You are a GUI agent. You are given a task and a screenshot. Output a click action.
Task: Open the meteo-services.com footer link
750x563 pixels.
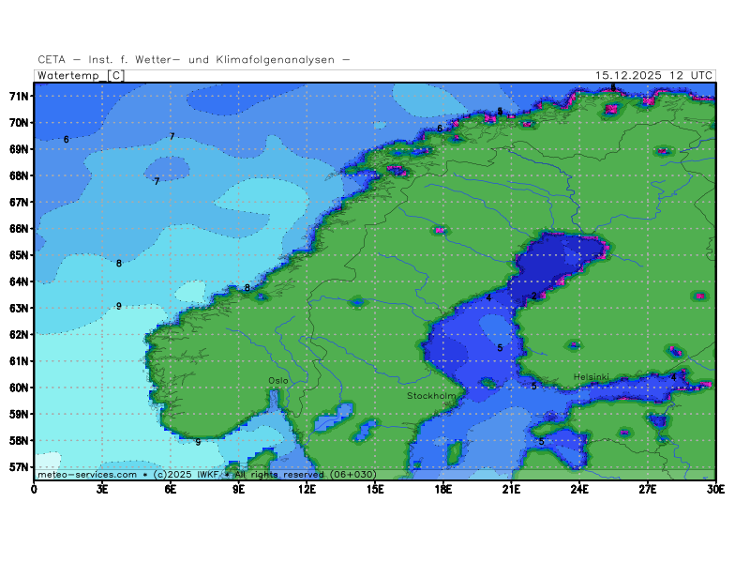coord(86,475)
